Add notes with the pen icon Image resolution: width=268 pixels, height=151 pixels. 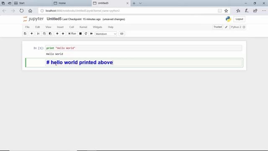tap(247, 11)
